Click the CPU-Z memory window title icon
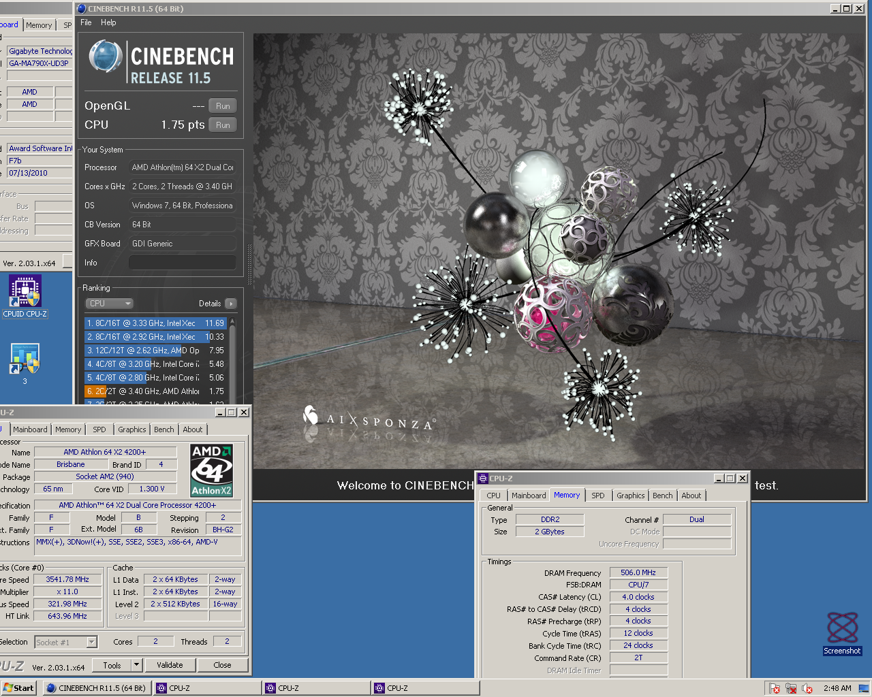872x697 pixels. pyautogui.click(x=483, y=479)
